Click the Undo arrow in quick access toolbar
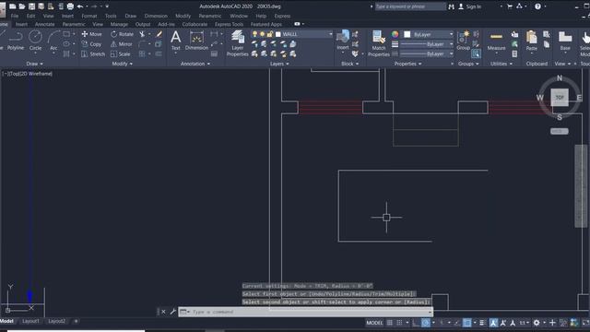Screen dimensions: 590x332 [80, 6]
